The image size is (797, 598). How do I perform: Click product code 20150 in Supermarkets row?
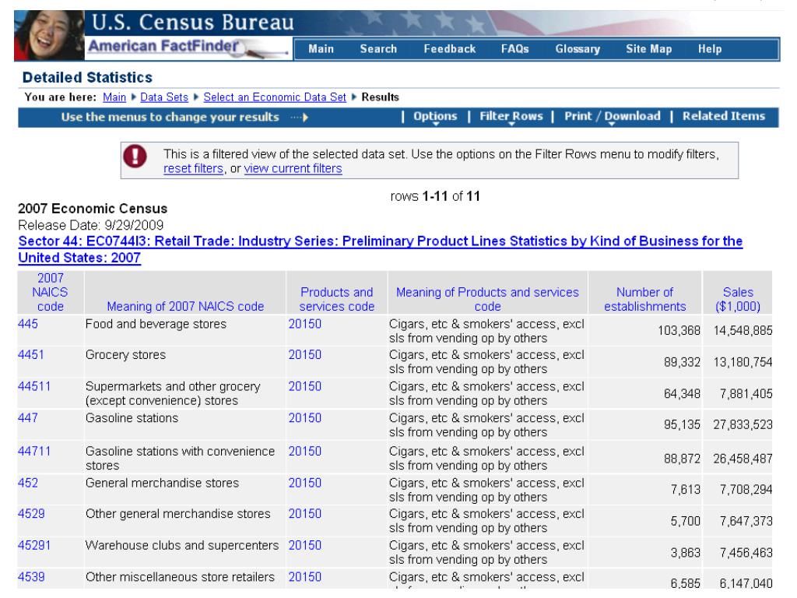click(x=305, y=386)
